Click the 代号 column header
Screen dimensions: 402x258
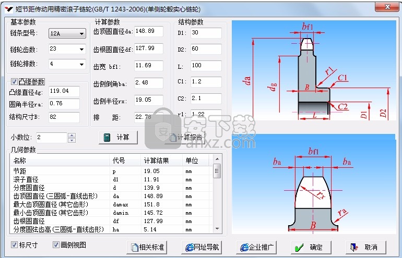click(125, 161)
